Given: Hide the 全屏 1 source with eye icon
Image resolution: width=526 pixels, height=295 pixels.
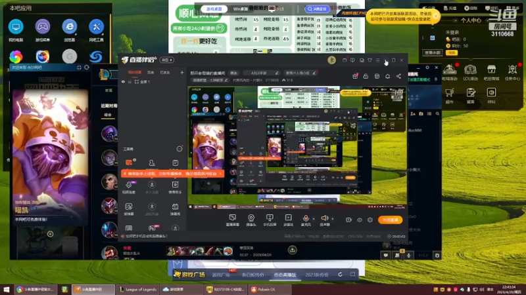Looking at the screenshot, I should (123, 81).
